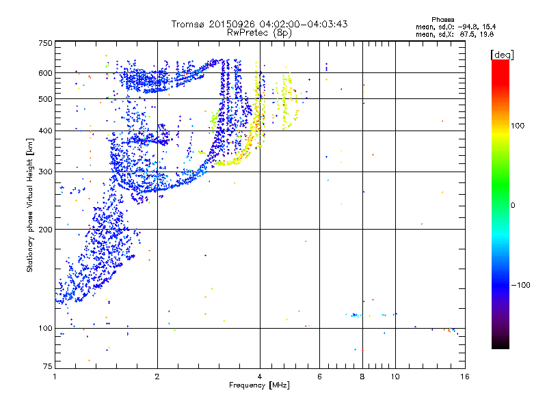Click the colorbar tick label '100'
Image resolution: width=547 pixels, height=410 pixels.
(x=518, y=126)
